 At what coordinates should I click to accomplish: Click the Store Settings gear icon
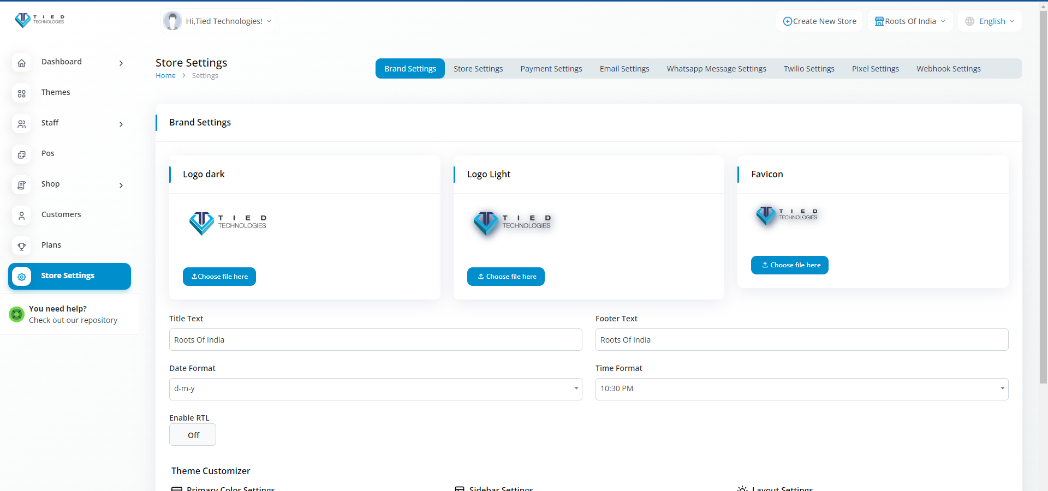[22, 277]
